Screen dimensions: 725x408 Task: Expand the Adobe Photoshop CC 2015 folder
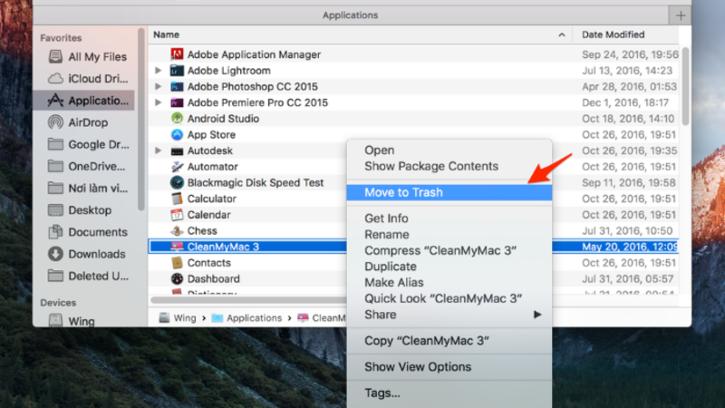(158, 86)
